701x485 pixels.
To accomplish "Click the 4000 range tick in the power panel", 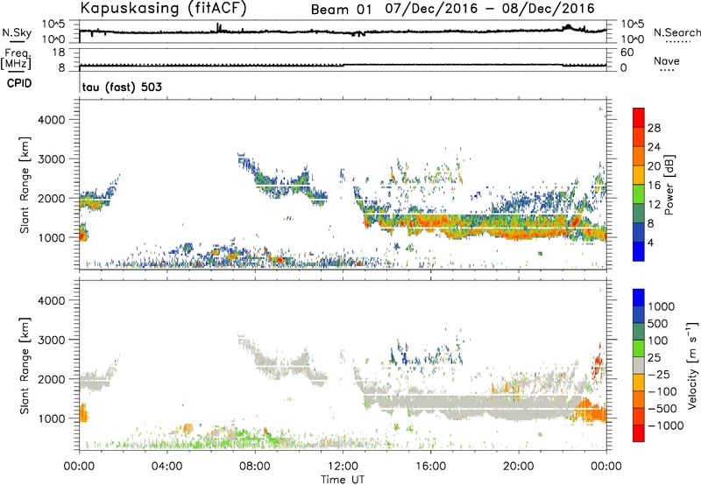I will pyautogui.click(x=52, y=120).
